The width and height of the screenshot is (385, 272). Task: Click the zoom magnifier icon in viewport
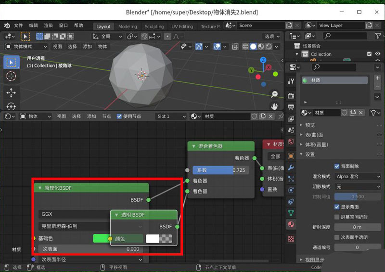click(274, 94)
